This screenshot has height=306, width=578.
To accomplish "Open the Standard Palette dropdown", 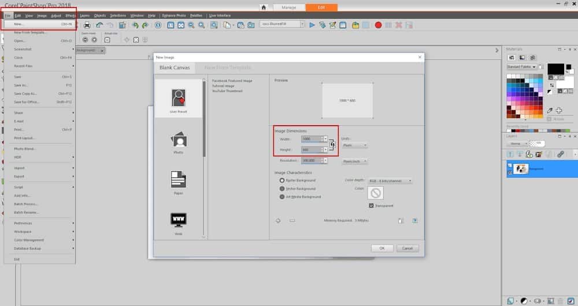I will pos(523,67).
